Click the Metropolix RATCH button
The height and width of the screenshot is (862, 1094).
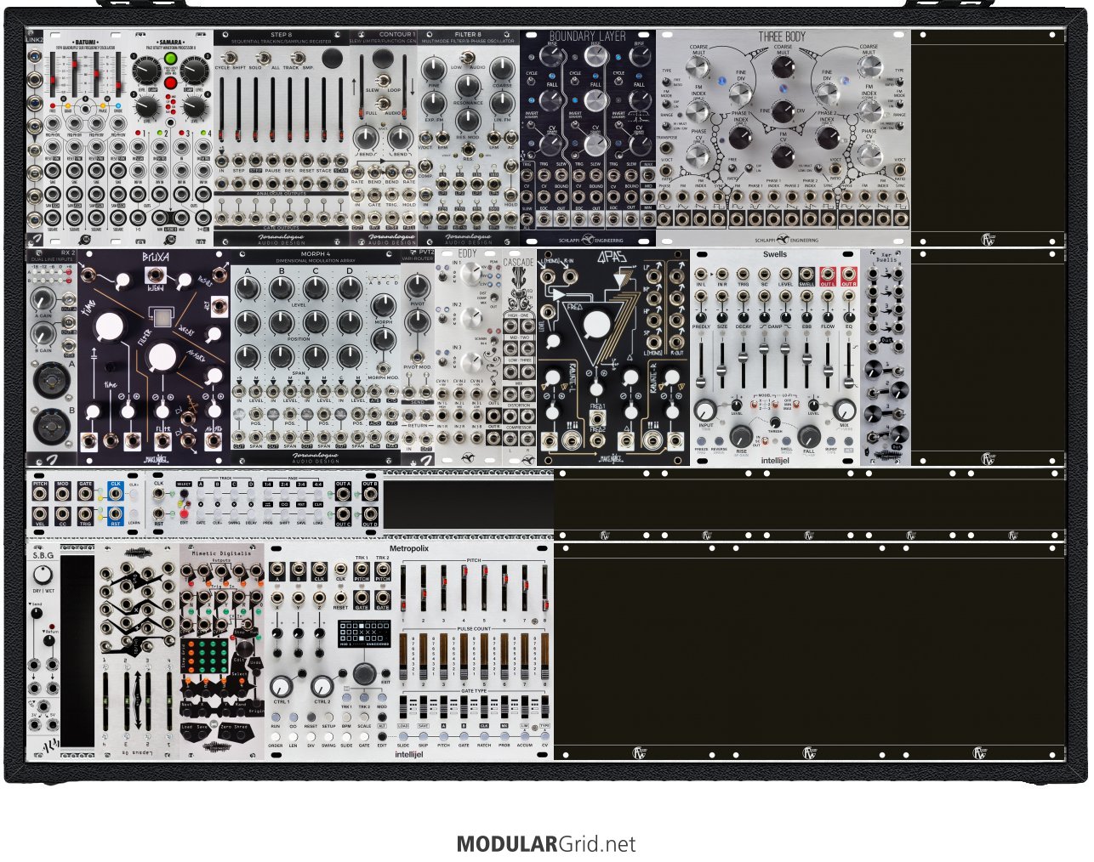pos(484,736)
